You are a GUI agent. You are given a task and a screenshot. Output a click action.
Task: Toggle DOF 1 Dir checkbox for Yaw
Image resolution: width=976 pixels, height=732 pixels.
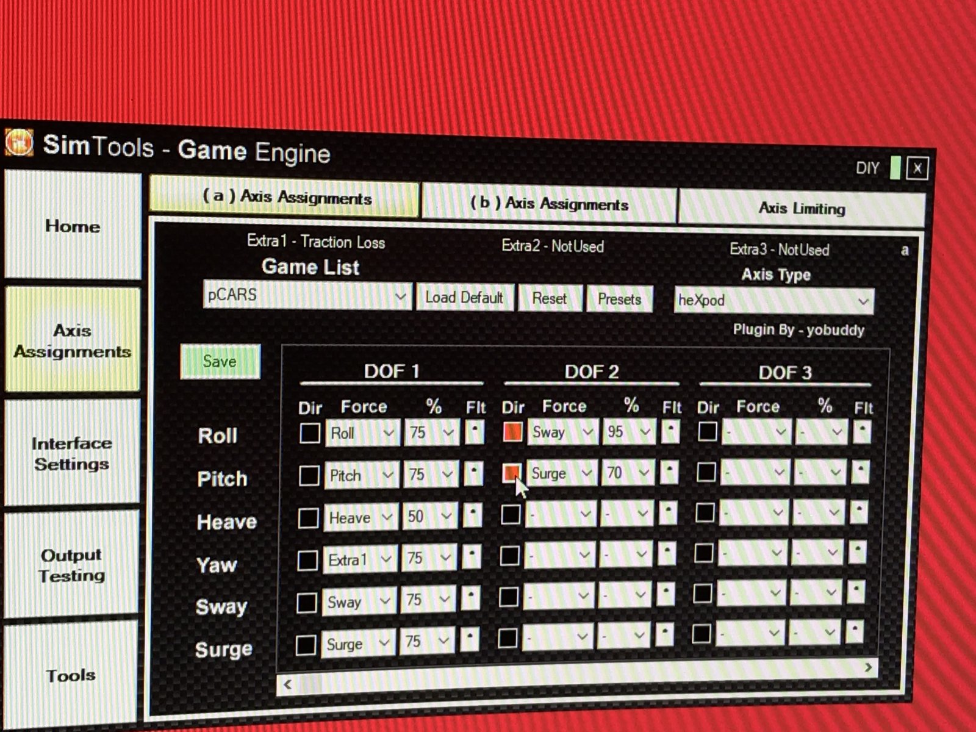pos(307,560)
